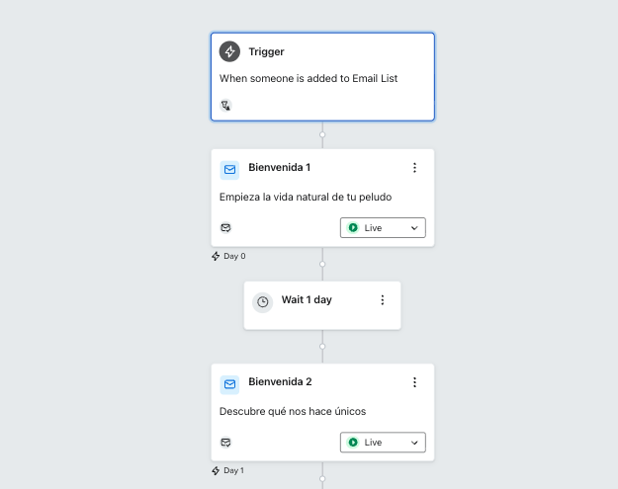
Task: Click subject 'Empieza la vida natural de tu peludo'
Action: click(305, 197)
